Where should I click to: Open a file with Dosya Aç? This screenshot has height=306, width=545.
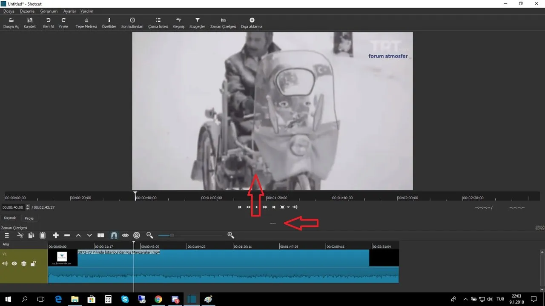tap(11, 23)
